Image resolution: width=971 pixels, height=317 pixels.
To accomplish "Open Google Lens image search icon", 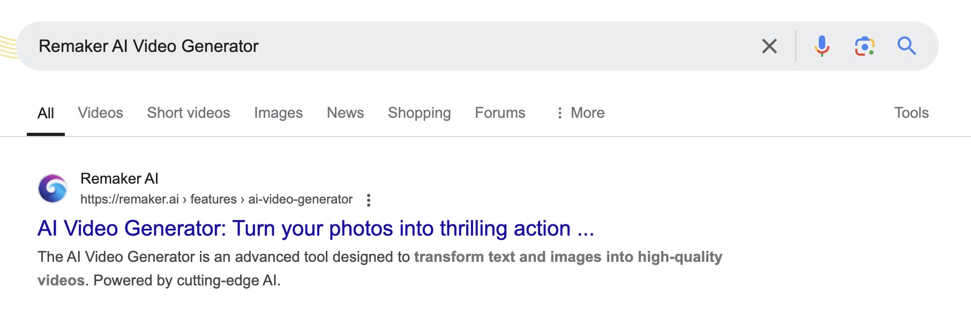I will click(864, 46).
